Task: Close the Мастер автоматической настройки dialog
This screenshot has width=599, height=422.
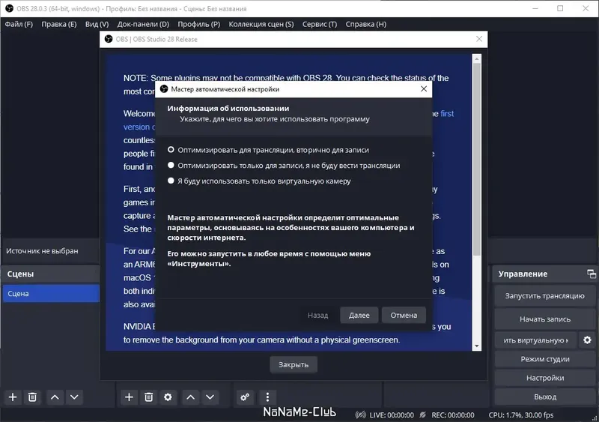Action: point(424,88)
